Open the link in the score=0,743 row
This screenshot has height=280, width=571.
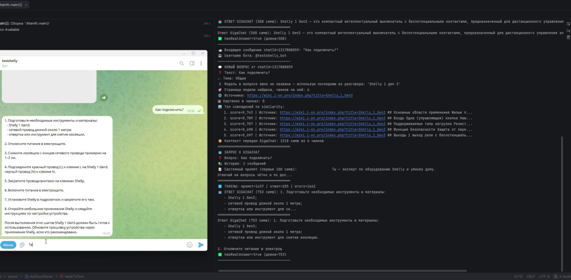coord(332,113)
